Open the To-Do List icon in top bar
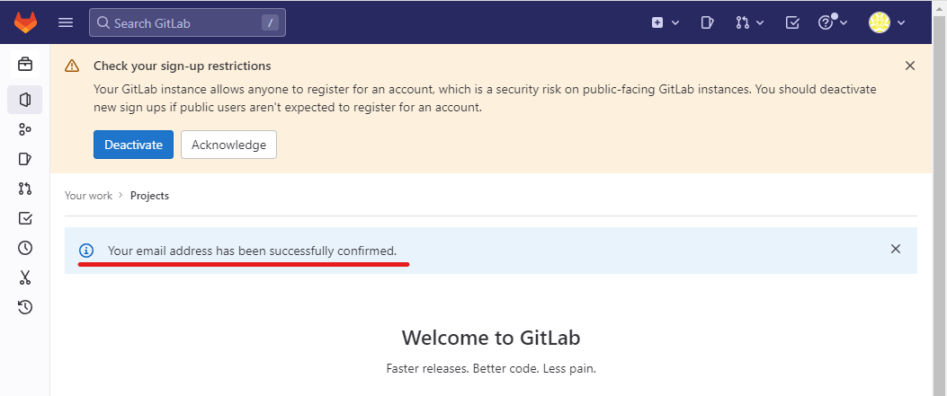The height and width of the screenshot is (396, 947). [x=792, y=23]
